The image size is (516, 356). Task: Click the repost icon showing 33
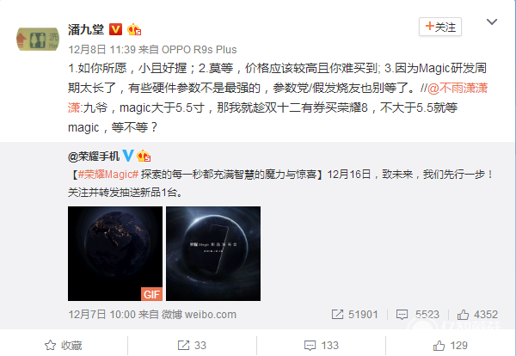click(183, 346)
